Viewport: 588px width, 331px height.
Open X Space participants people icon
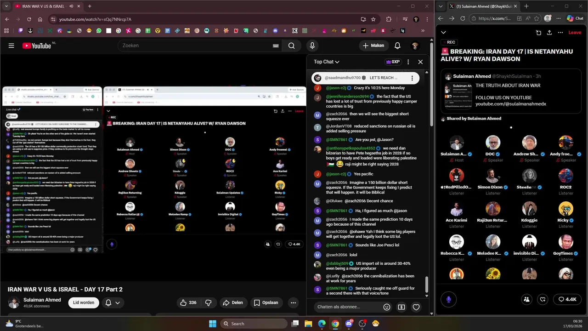[x=526, y=299]
